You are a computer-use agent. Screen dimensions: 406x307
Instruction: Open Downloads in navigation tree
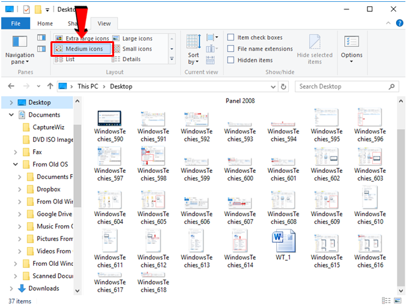[44, 288]
